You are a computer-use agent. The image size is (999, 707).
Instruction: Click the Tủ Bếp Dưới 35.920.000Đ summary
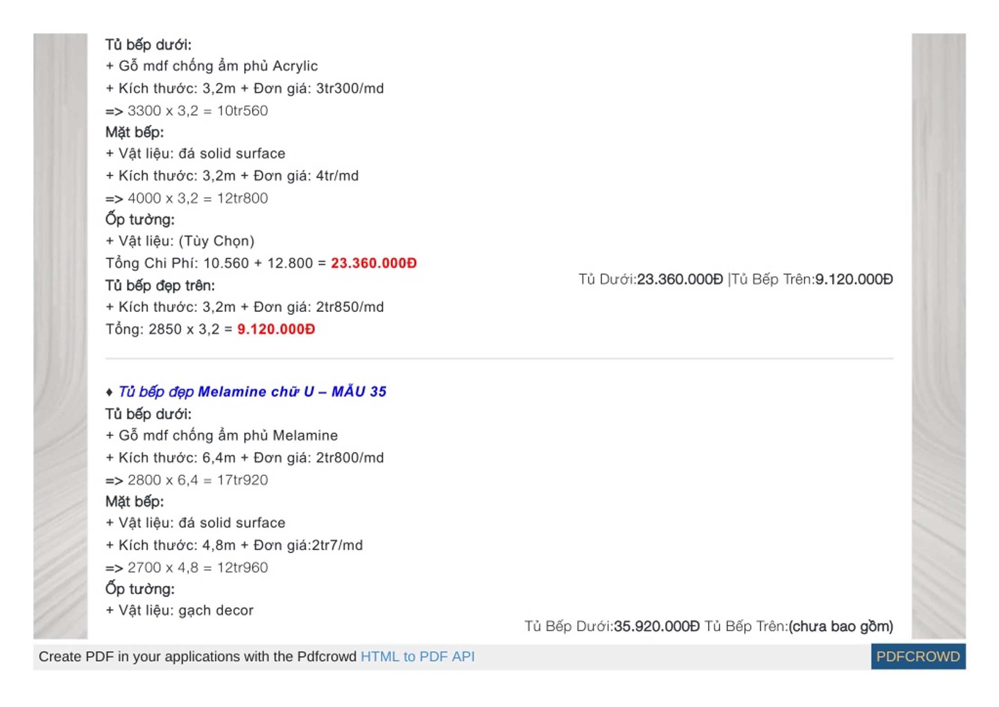coord(612,626)
